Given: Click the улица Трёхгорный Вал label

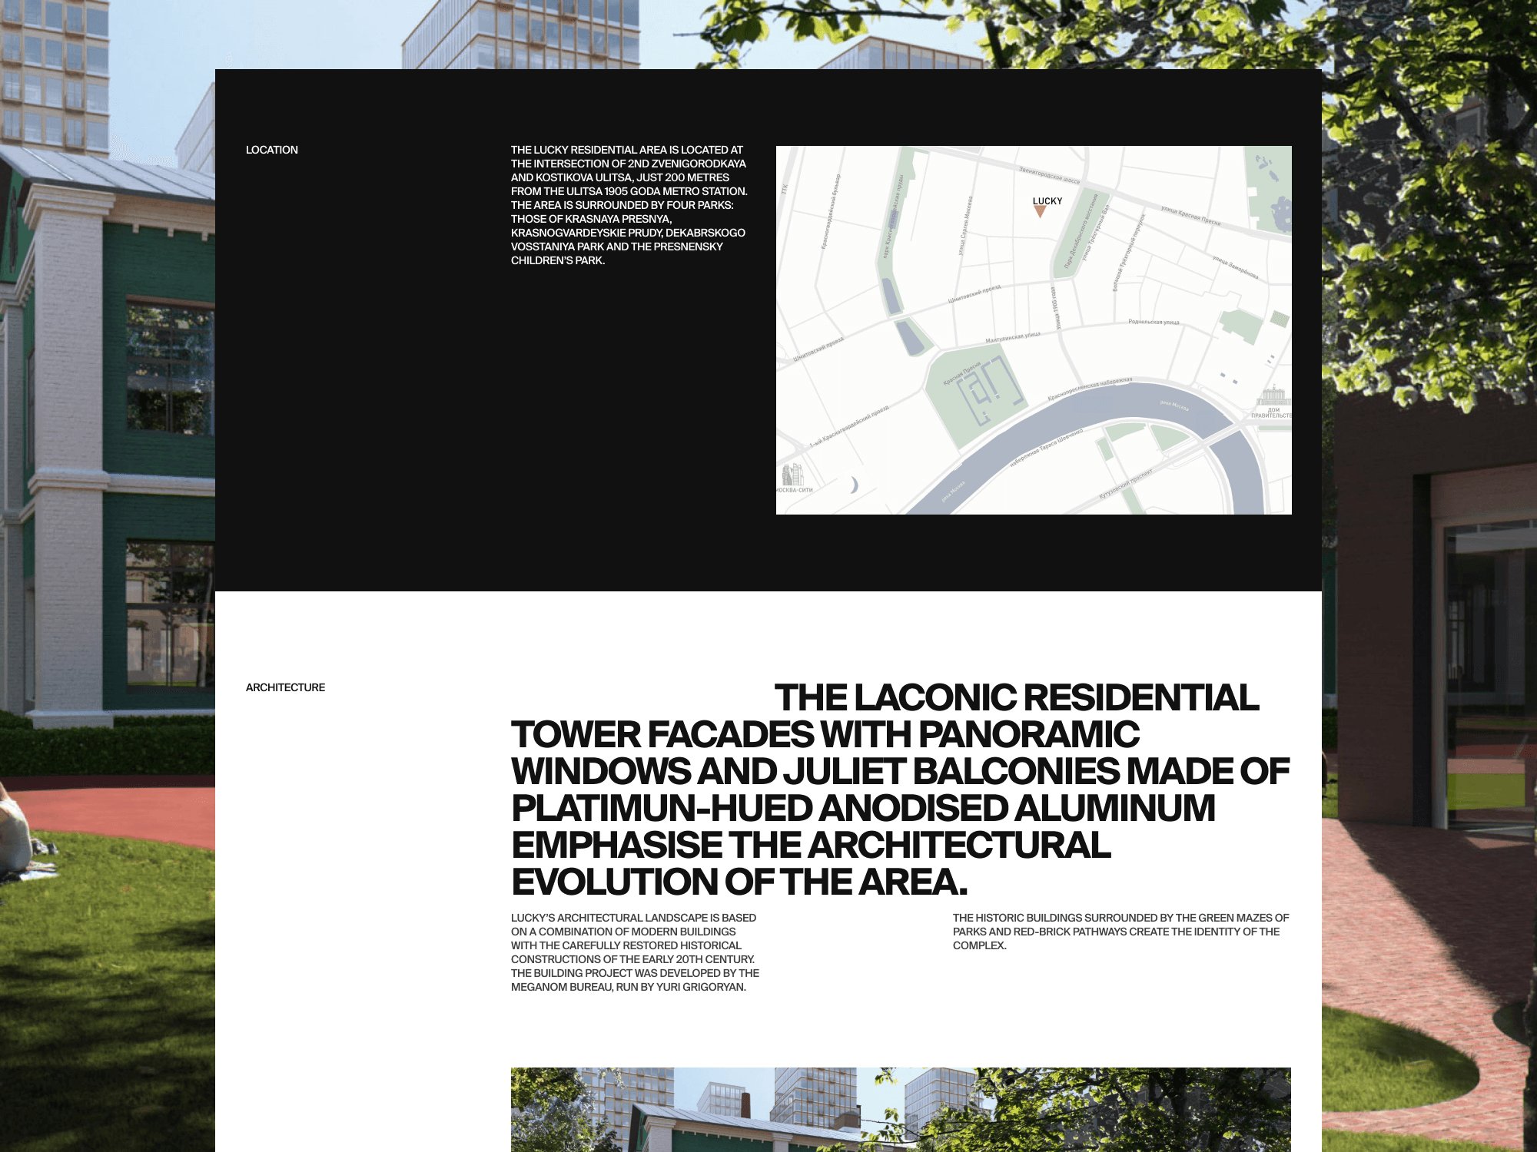Looking at the screenshot, I should pos(1096,233).
